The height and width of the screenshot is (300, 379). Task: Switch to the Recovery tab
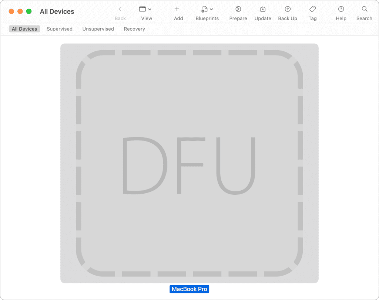[134, 29]
